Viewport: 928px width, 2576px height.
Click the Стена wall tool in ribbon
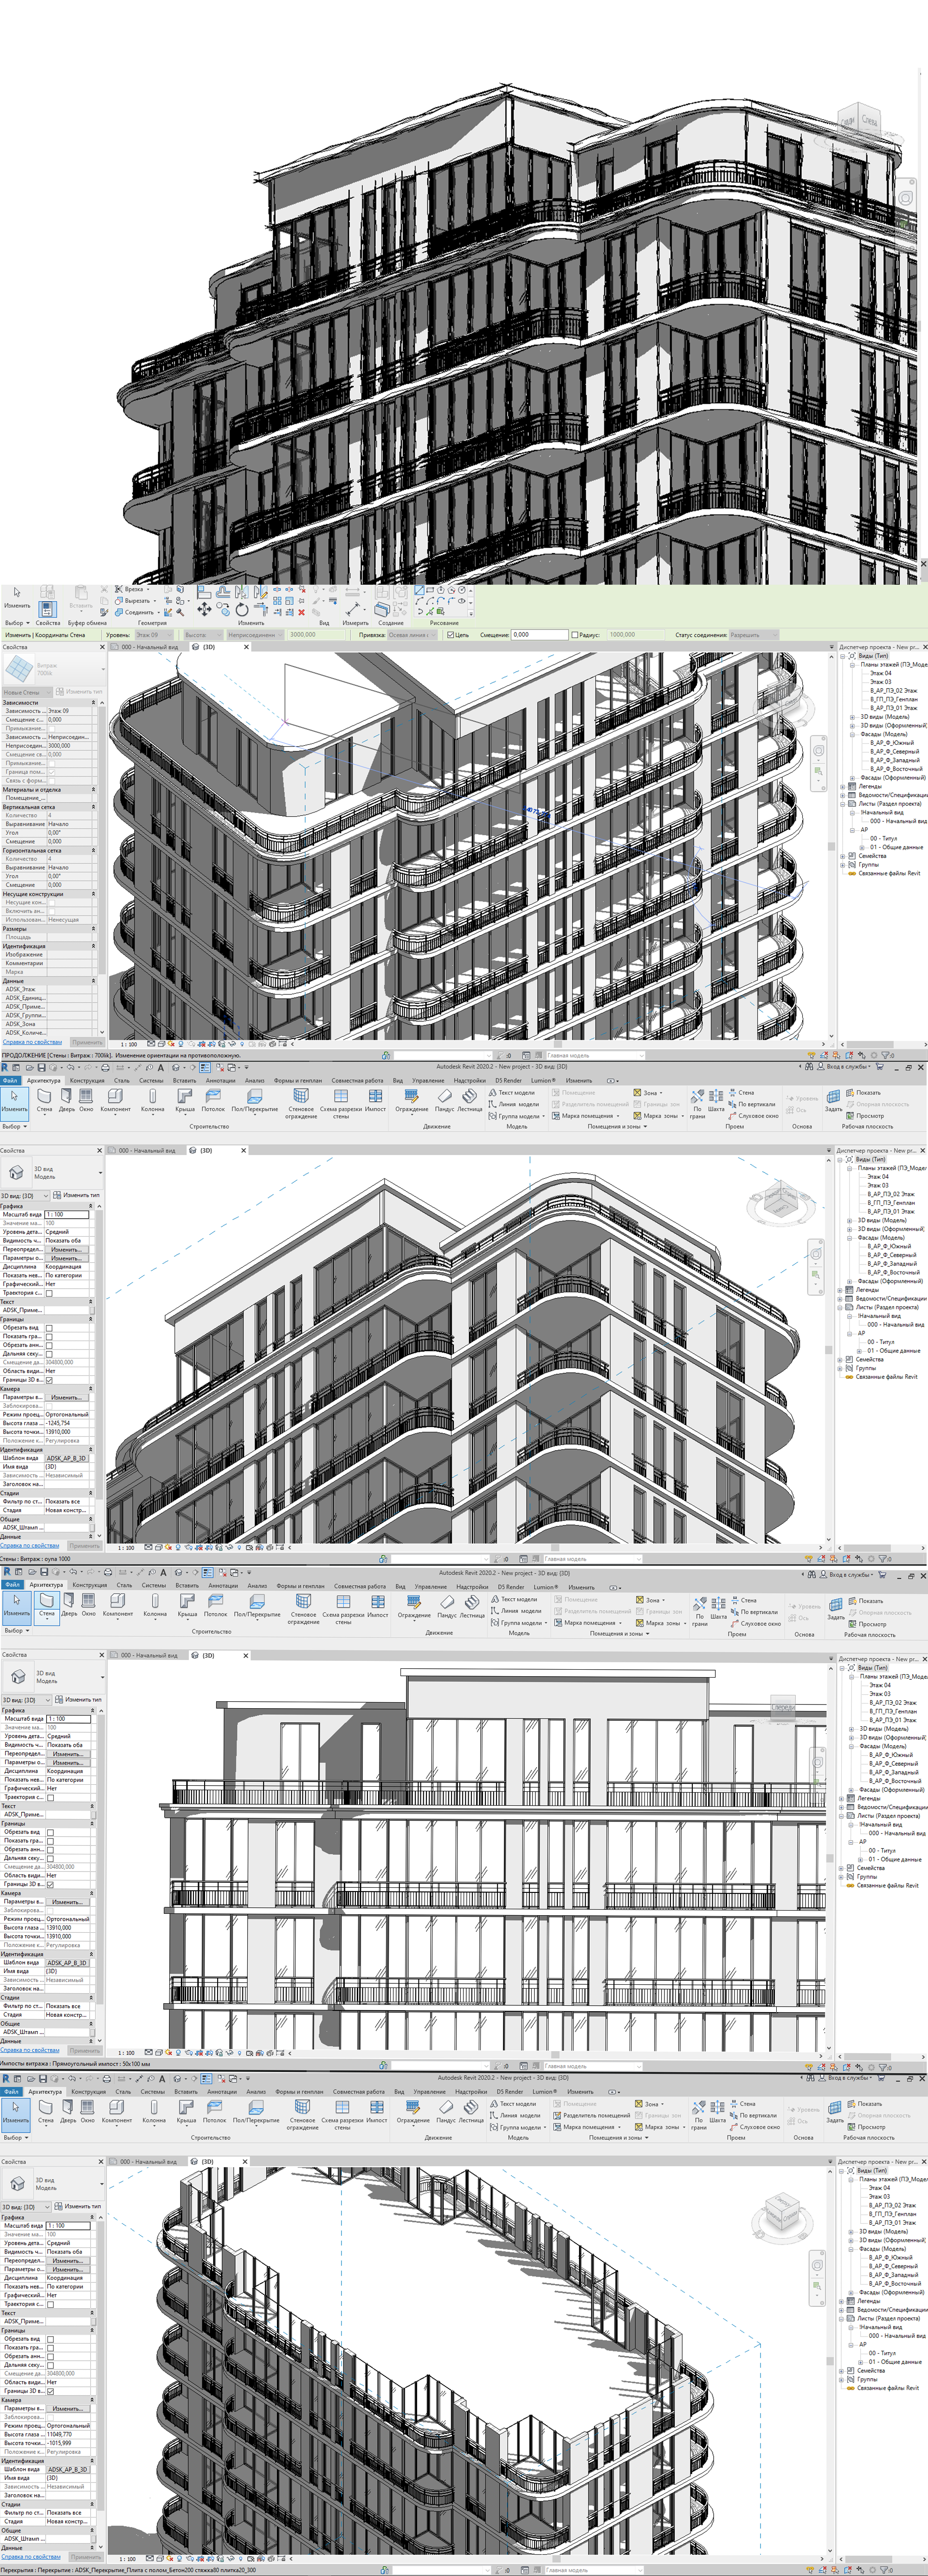[x=44, y=1098]
